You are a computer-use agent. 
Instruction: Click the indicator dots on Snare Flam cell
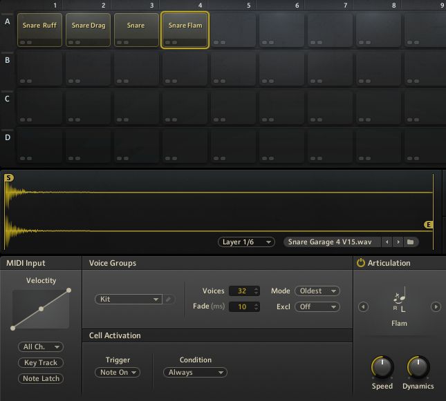click(171, 43)
